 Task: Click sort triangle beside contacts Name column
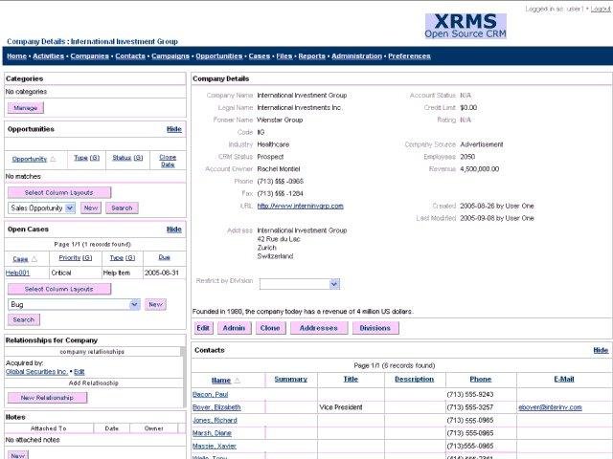click(237, 381)
